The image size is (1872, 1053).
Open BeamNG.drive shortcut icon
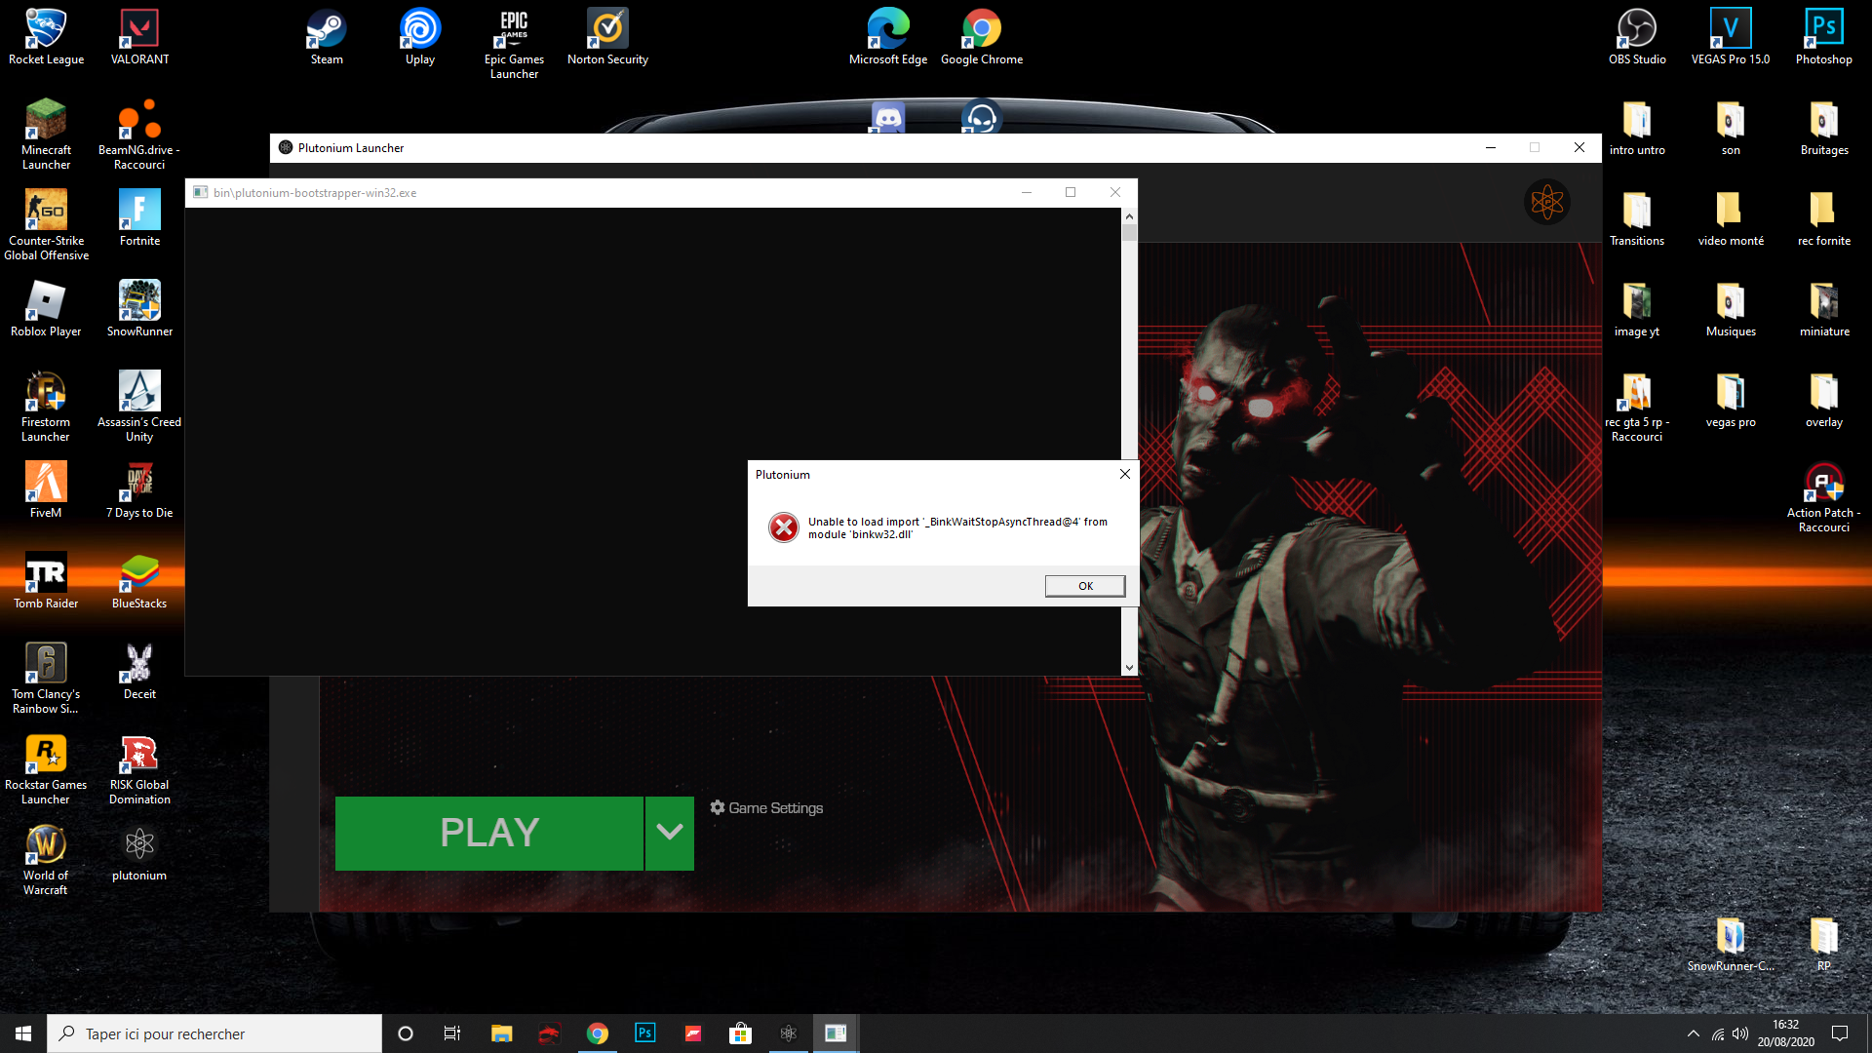pos(139,135)
